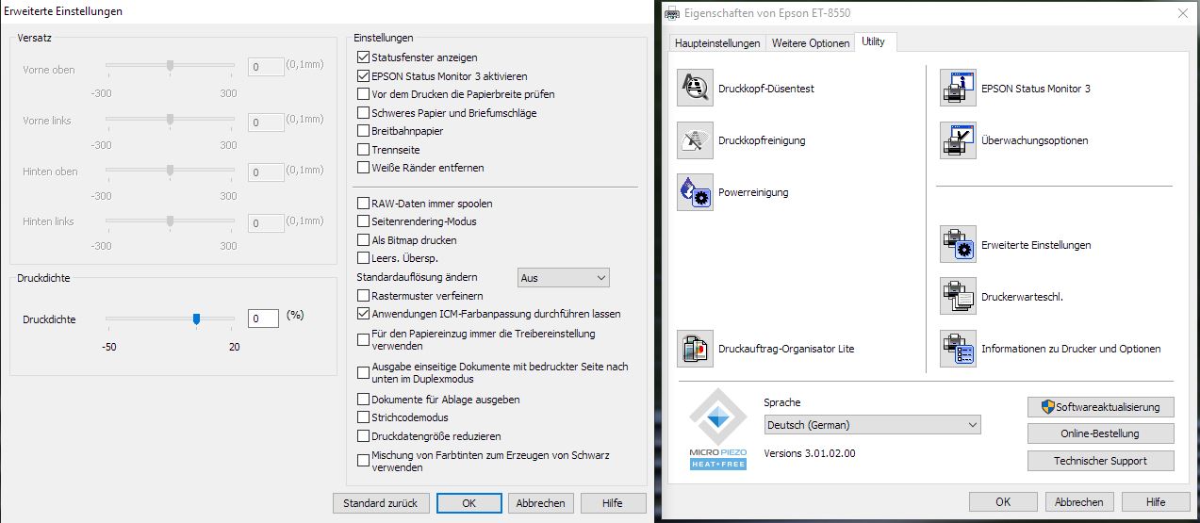The image size is (1200, 523).
Task: Enable Weiße Ränder entfernen
Action: pos(364,168)
